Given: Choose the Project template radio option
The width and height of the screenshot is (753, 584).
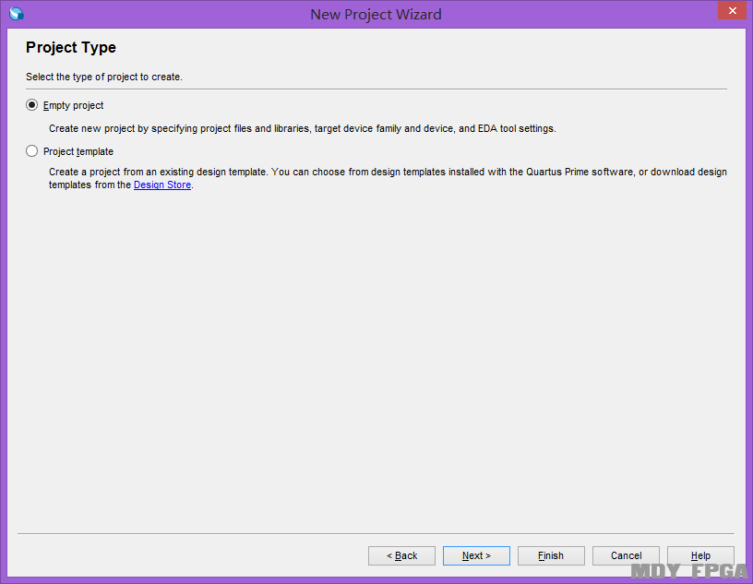Looking at the screenshot, I should click(31, 151).
